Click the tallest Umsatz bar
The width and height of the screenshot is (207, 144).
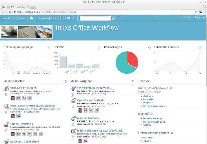[63, 62]
